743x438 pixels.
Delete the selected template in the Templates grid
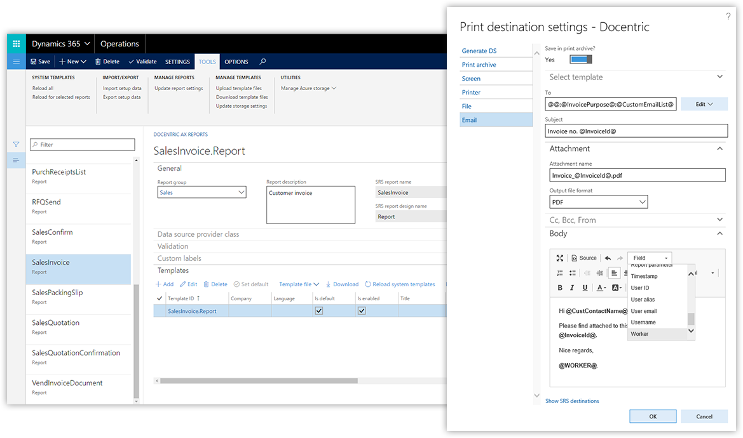pos(215,284)
